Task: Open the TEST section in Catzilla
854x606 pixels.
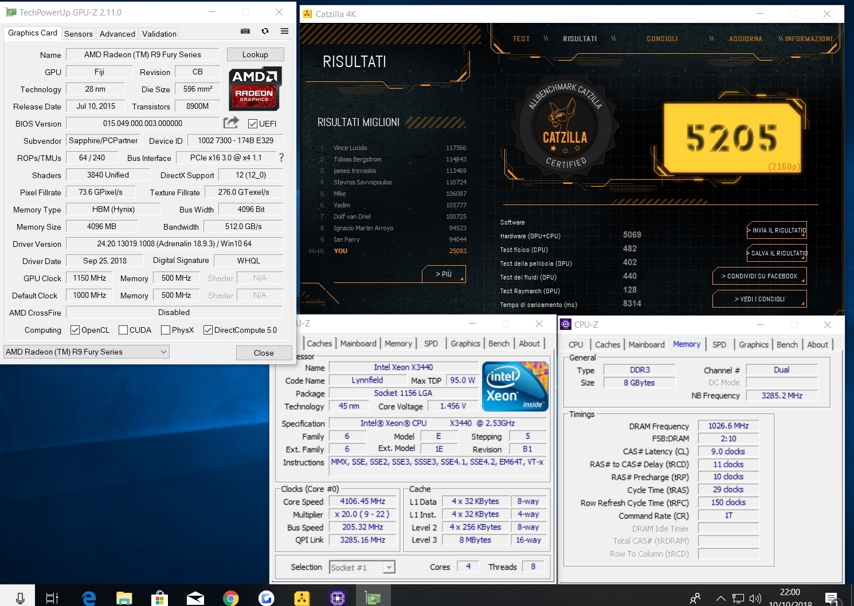Action: pos(521,39)
